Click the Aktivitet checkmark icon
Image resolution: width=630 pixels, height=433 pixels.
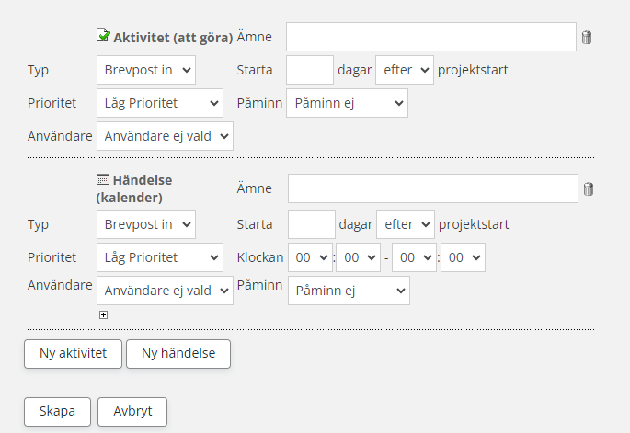(103, 36)
